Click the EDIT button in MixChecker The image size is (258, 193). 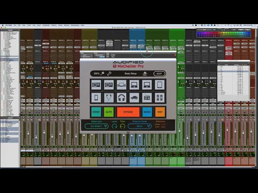point(159,73)
